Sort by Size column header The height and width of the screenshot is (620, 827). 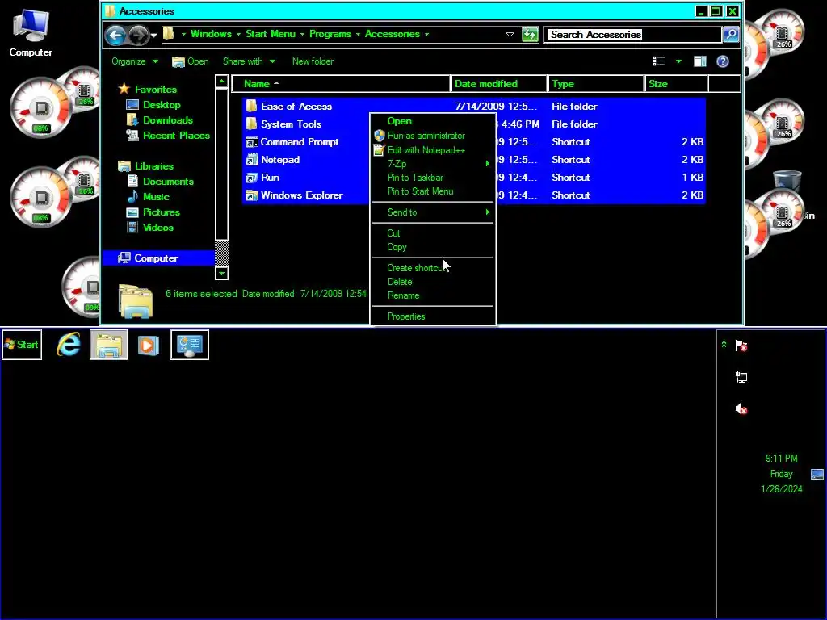677,84
